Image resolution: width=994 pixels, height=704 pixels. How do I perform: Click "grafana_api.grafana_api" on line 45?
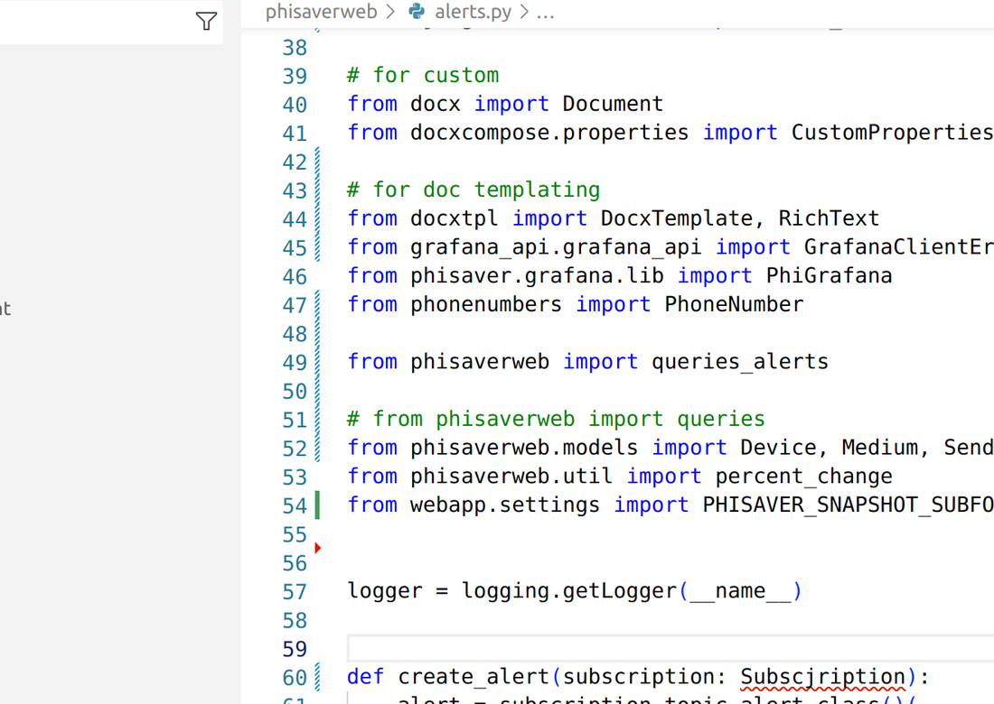pyautogui.click(x=556, y=247)
